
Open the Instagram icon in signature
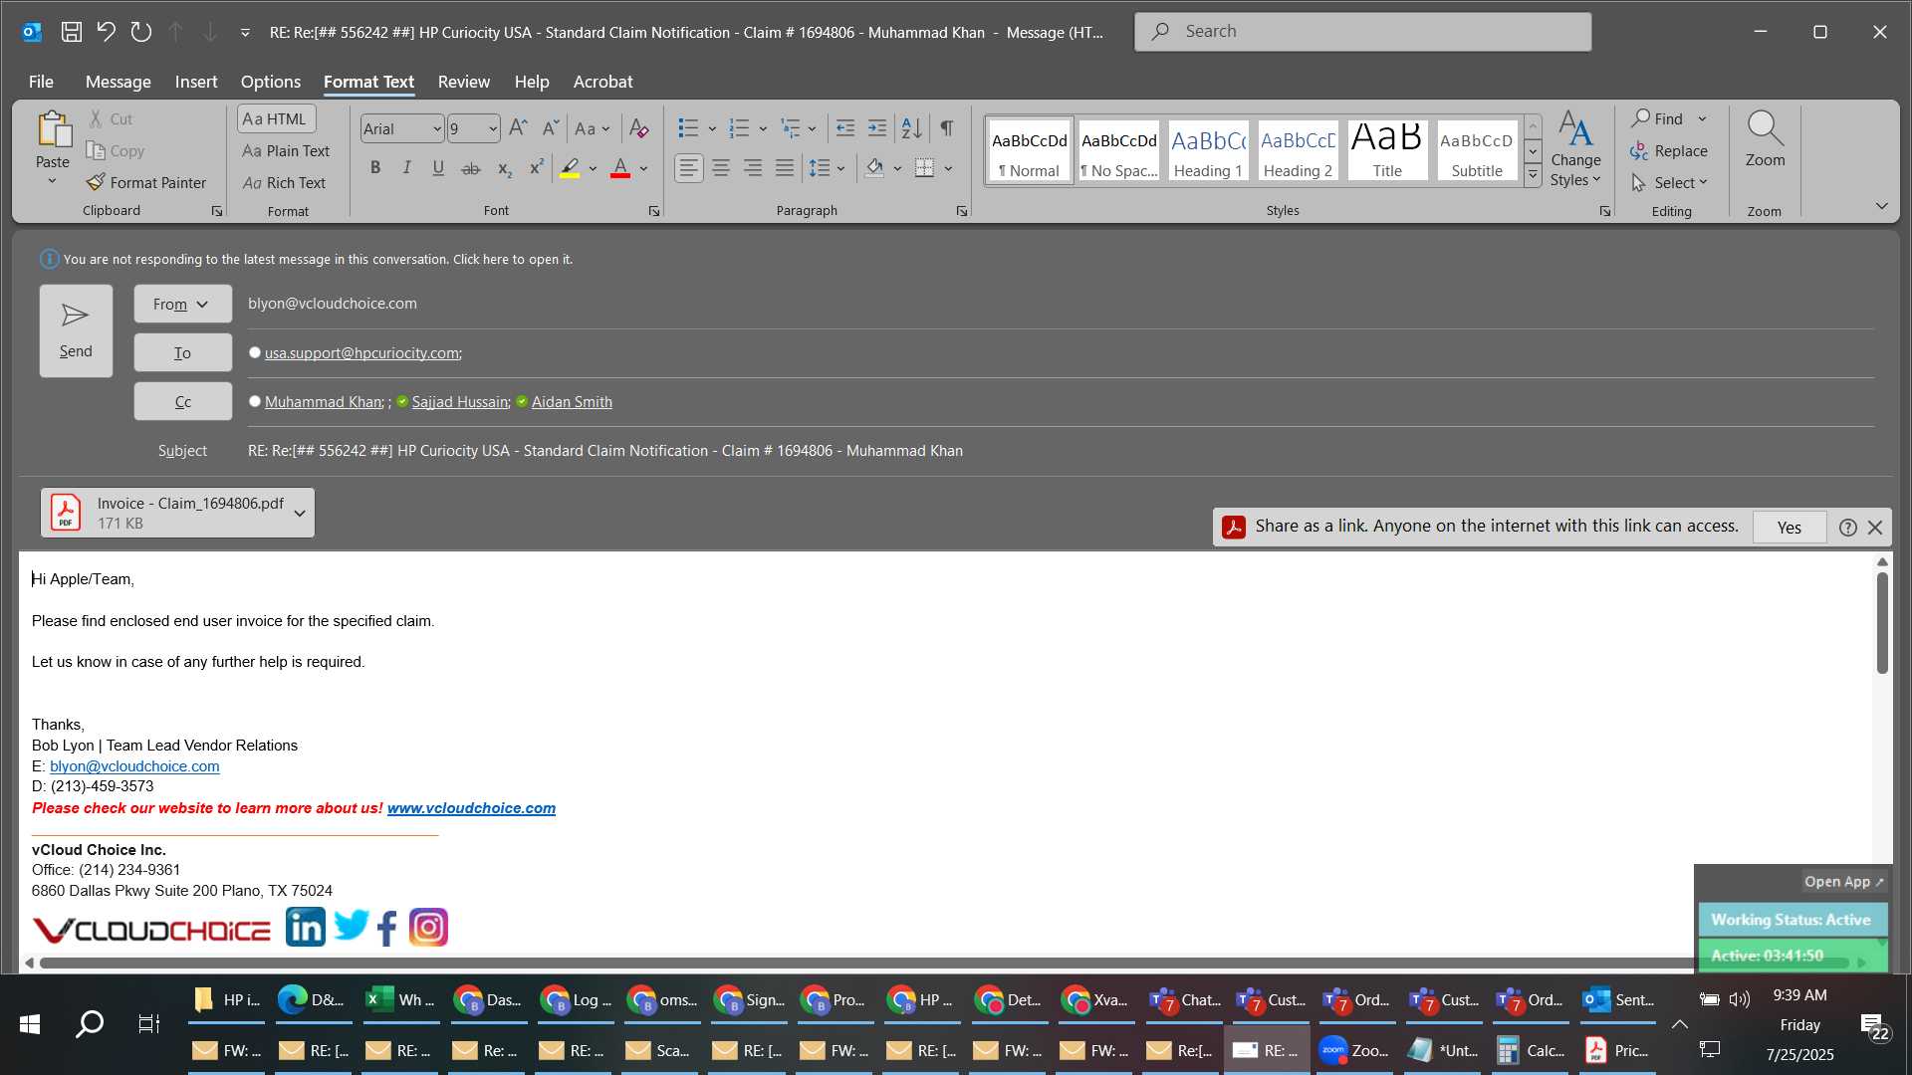click(429, 928)
